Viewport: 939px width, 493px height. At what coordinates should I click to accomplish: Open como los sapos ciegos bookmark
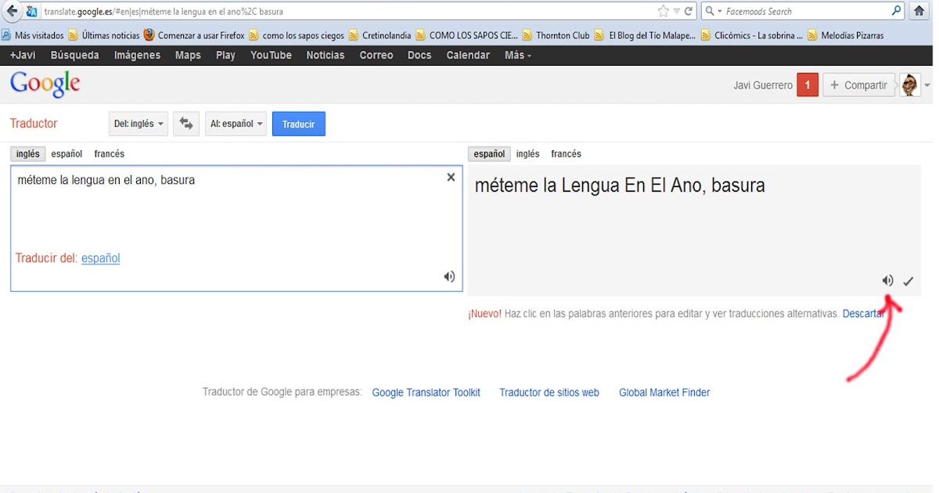(297, 35)
